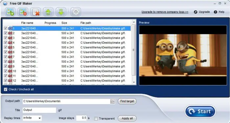The width and height of the screenshot is (230, 123).
Task: Open Help from the top right
Action: [x=219, y=12]
